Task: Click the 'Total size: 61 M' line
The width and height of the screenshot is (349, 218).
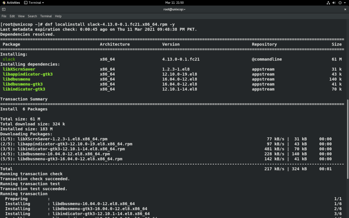Action: coord(20,119)
